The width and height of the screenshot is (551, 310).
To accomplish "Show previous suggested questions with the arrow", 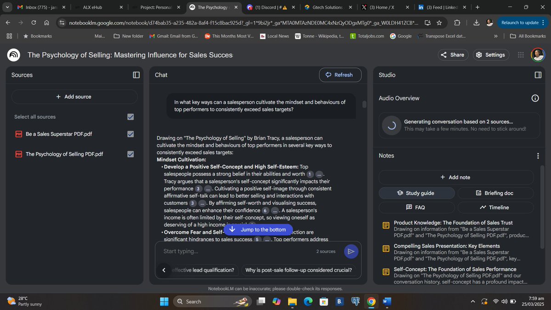I will point(164,270).
